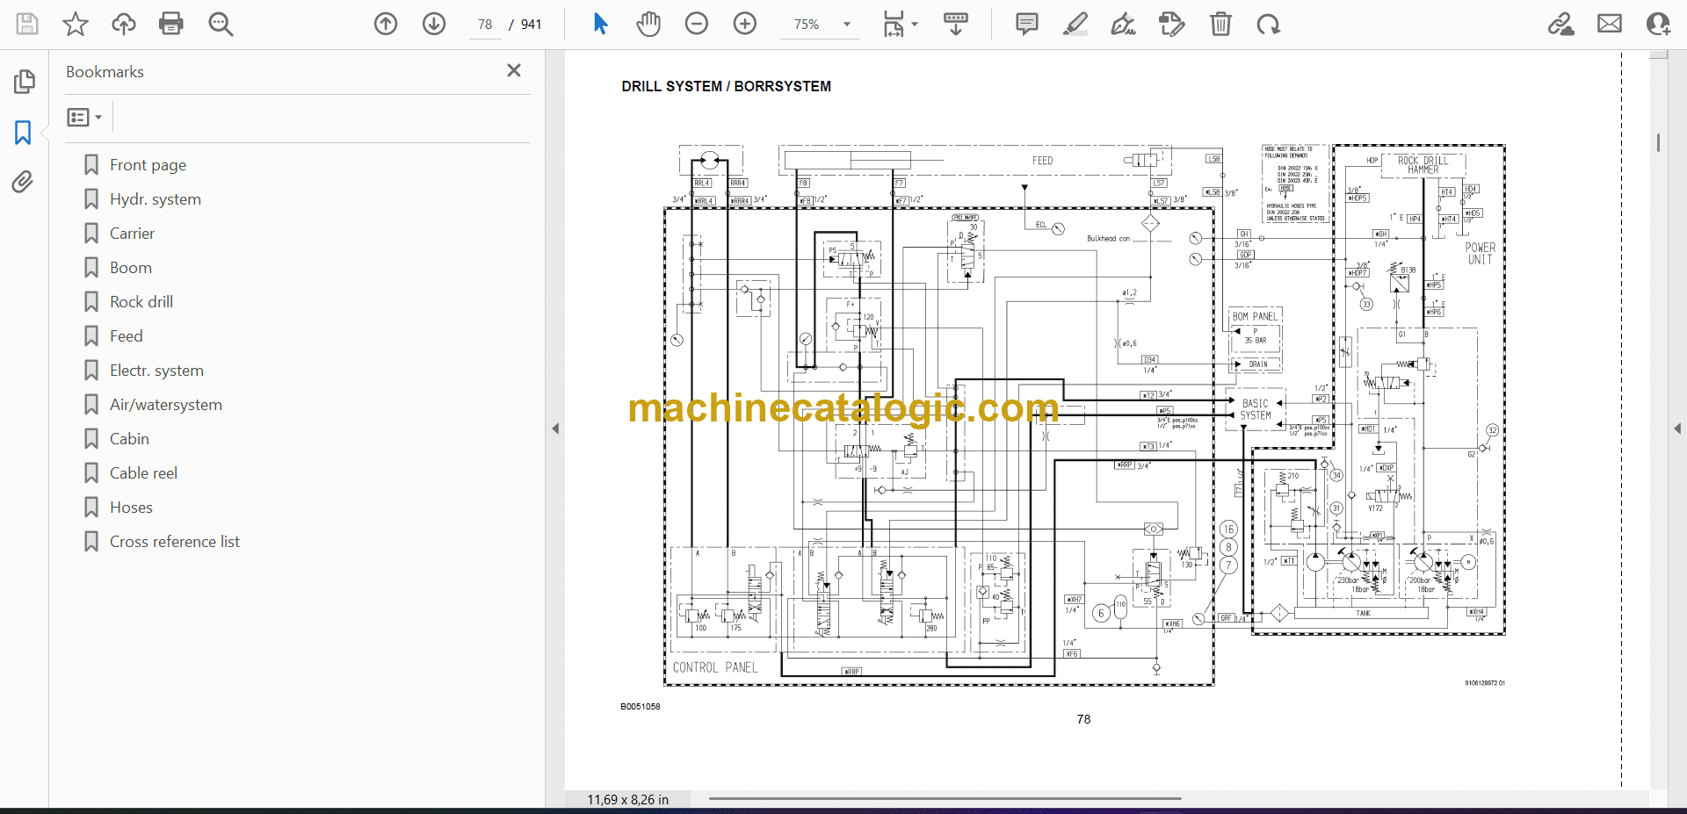Expand the bookmark options menu

point(84,117)
